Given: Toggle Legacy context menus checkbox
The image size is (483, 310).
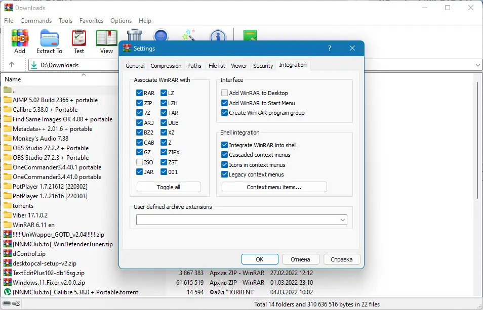Looking at the screenshot, I should tap(224, 174).
